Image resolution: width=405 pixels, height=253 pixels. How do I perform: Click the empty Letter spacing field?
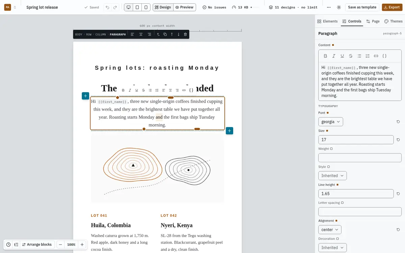click(x=360, y=212)
